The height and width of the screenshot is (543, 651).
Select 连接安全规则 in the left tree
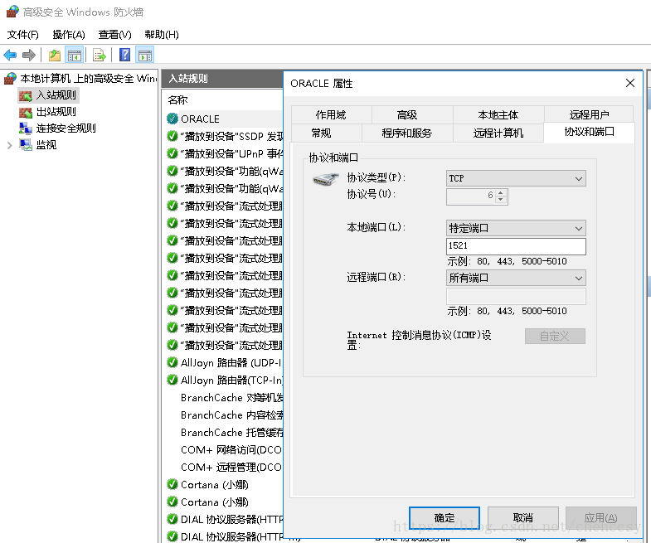tap(66, 128)
